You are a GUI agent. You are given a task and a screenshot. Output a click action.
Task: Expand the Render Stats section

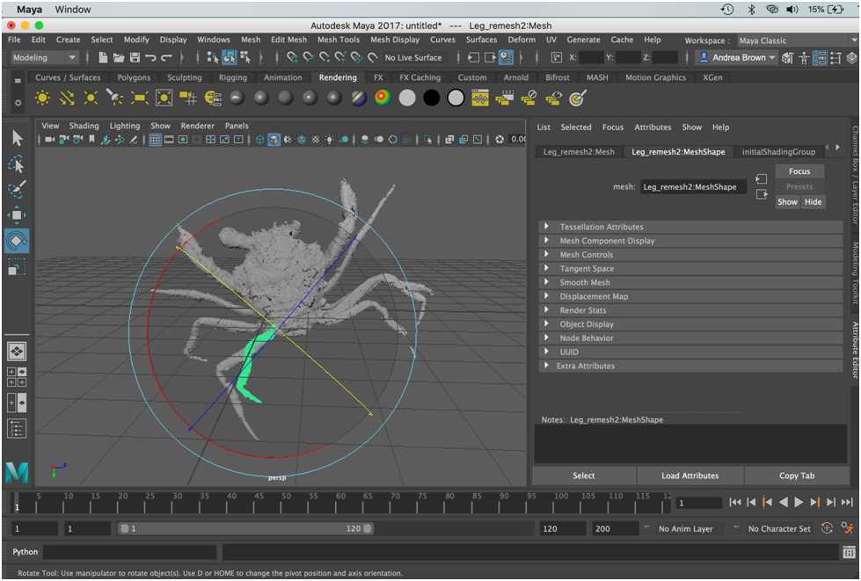[690, 310]
